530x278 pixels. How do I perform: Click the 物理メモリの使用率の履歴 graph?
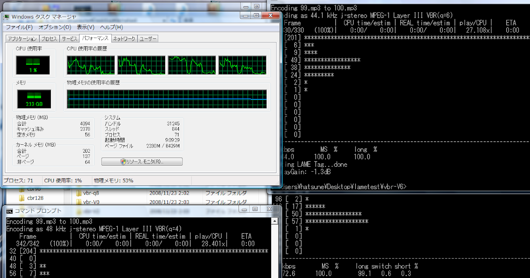click(x=167, y=99)
